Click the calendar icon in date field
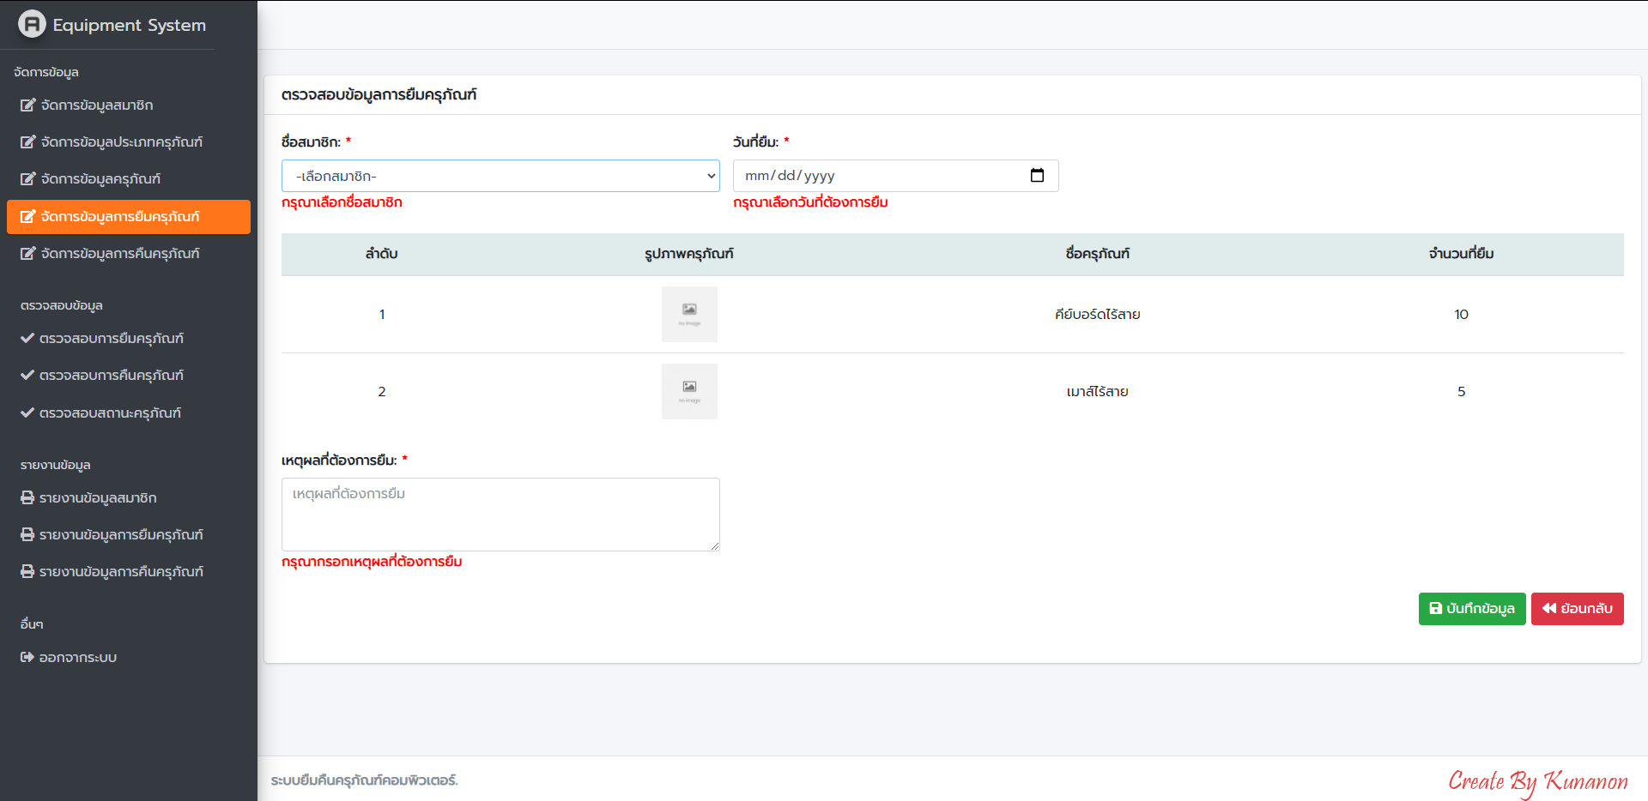The width and height of the screenshot is (1648, 801). coord(1037,176)
